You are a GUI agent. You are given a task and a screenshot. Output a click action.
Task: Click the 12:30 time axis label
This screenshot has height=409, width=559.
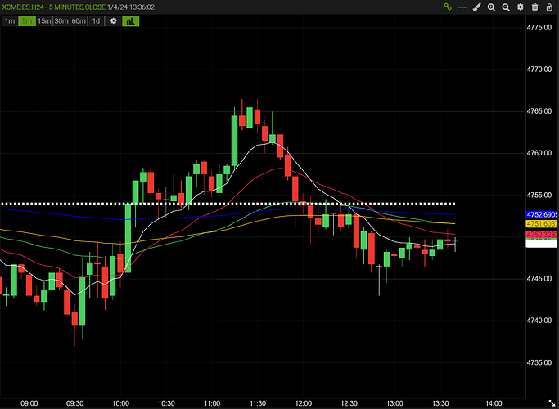point(349,403)
